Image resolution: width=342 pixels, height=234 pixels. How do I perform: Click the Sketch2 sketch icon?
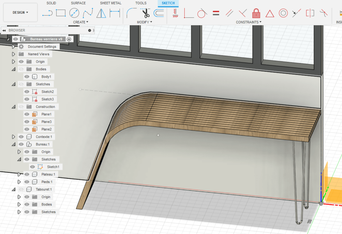tap(35, 91)
